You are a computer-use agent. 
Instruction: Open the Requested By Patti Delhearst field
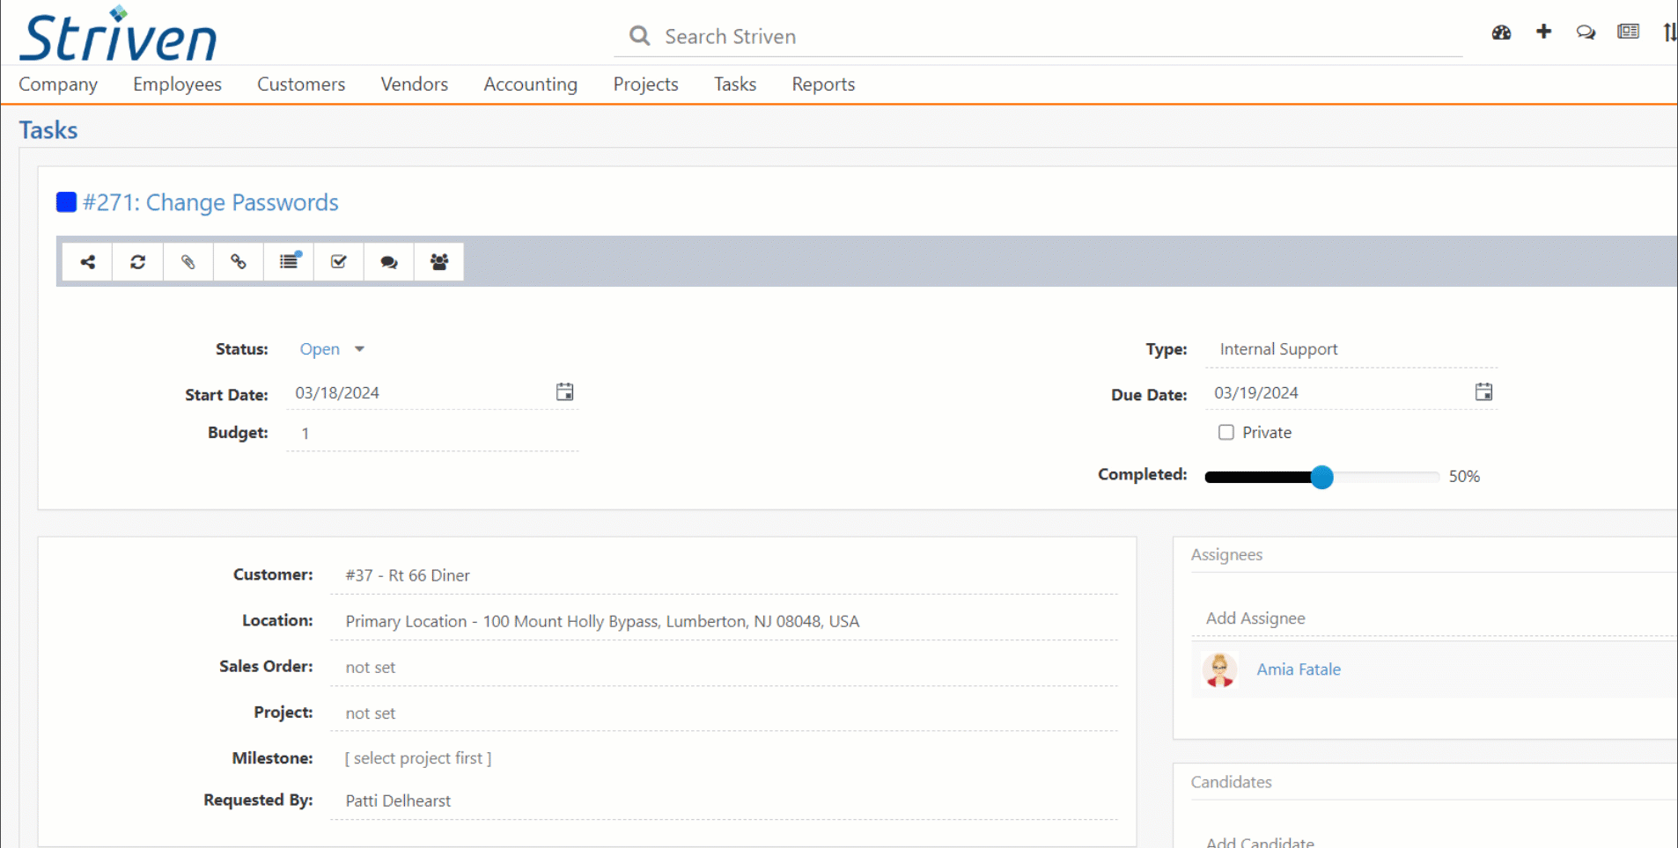724,800
